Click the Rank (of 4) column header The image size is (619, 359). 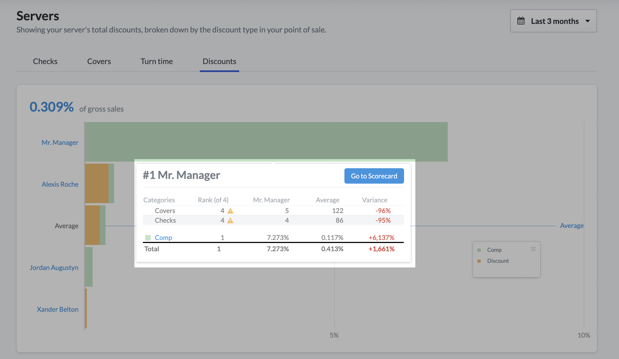213,200
